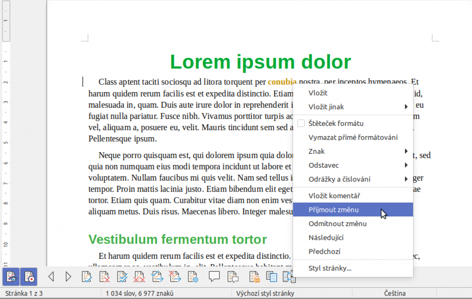Click the highlighted word conubia
Screen dimensions: 472x299
[x=282, y=82]
